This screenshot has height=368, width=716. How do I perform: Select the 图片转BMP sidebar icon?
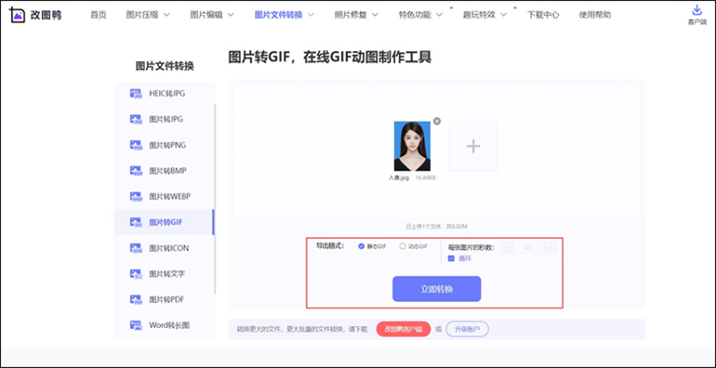(136, 171)
